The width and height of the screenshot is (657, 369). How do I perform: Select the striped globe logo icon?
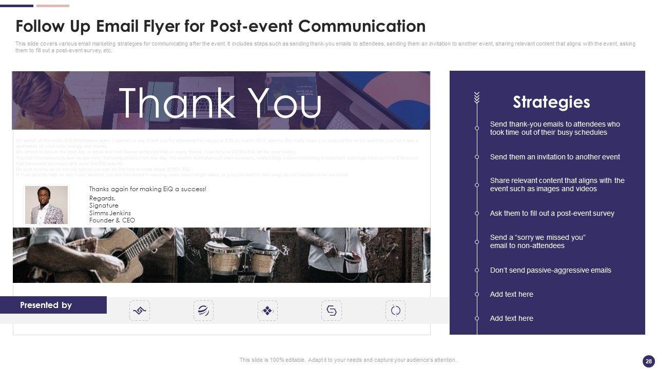coord(203,311)
